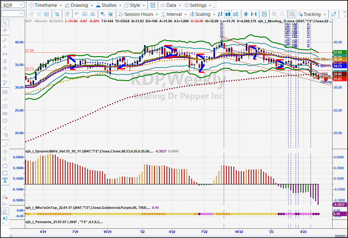
Task: Click the calendar grid icon
Action: [x=46, y=14]
